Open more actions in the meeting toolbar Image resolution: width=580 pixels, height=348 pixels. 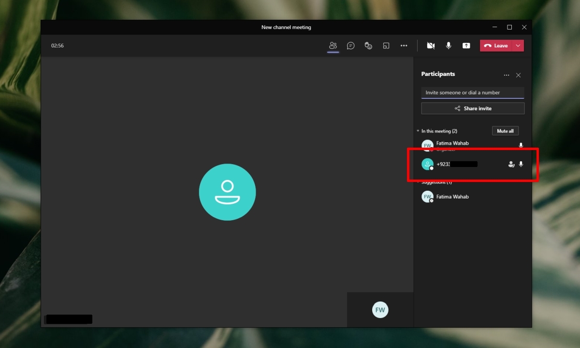[404, 45]
